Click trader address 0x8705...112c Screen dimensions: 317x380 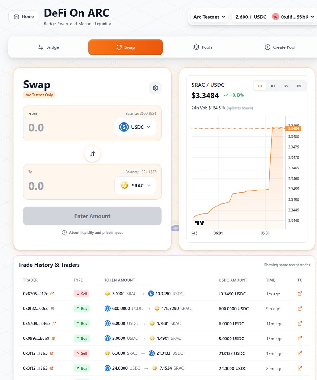coord(35,294)
